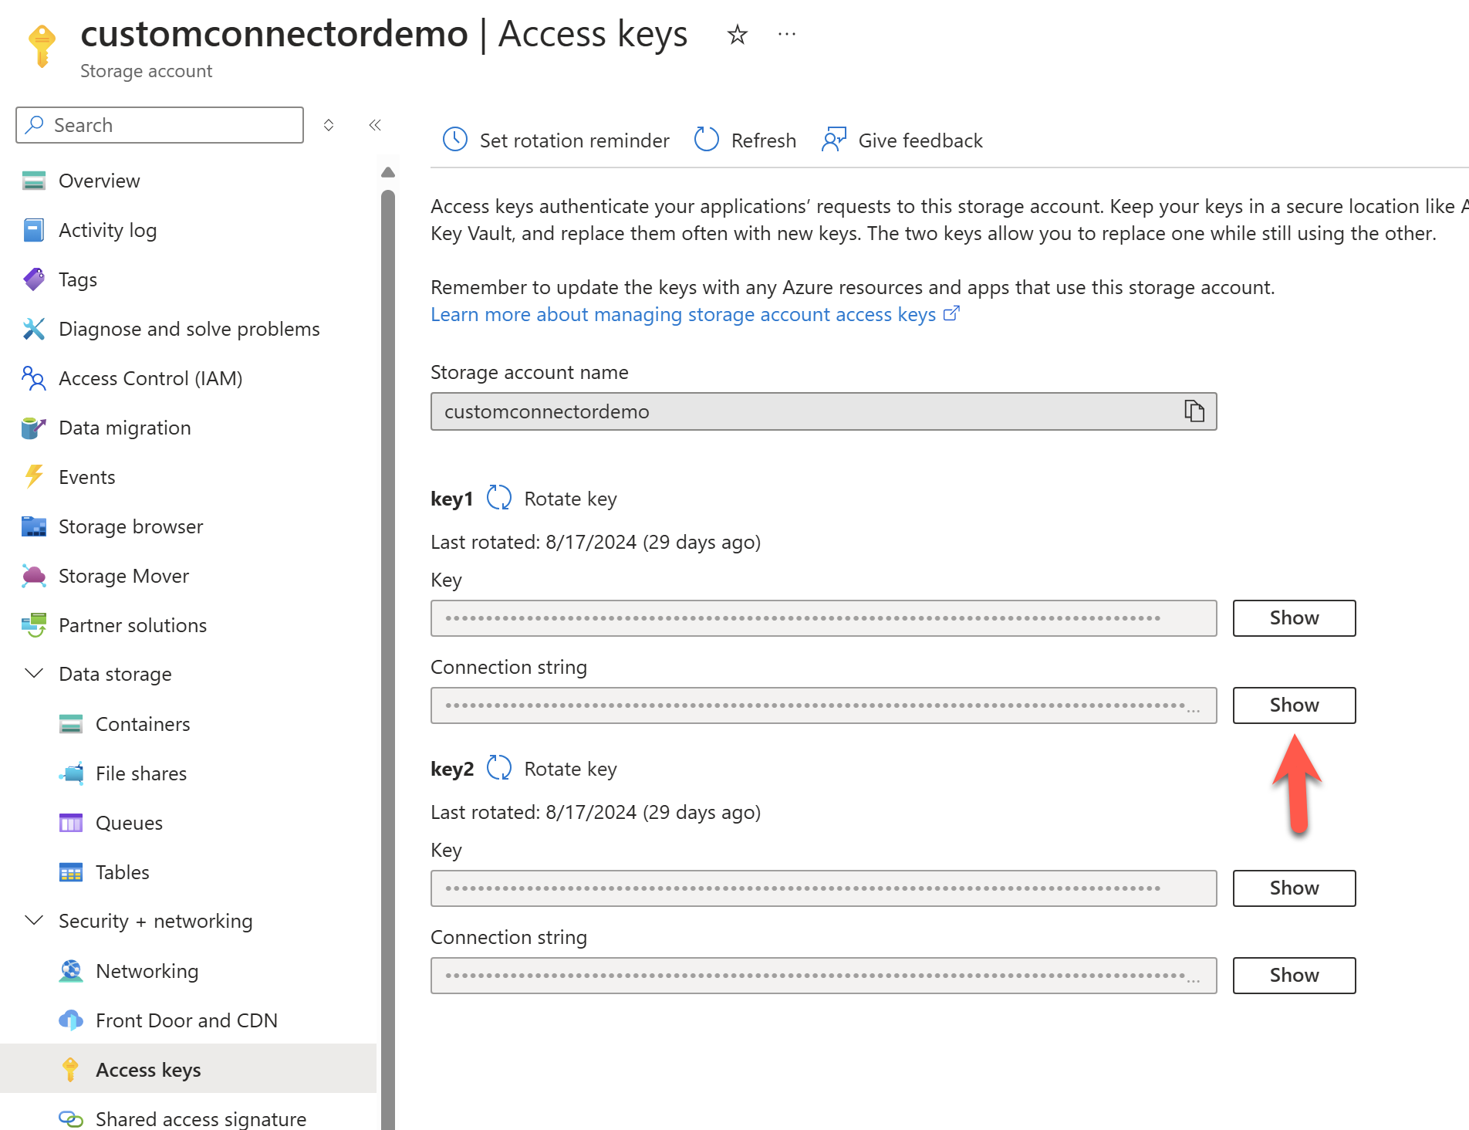Select Shared access signature
1469x1130 pixels.
point(200,1118)
